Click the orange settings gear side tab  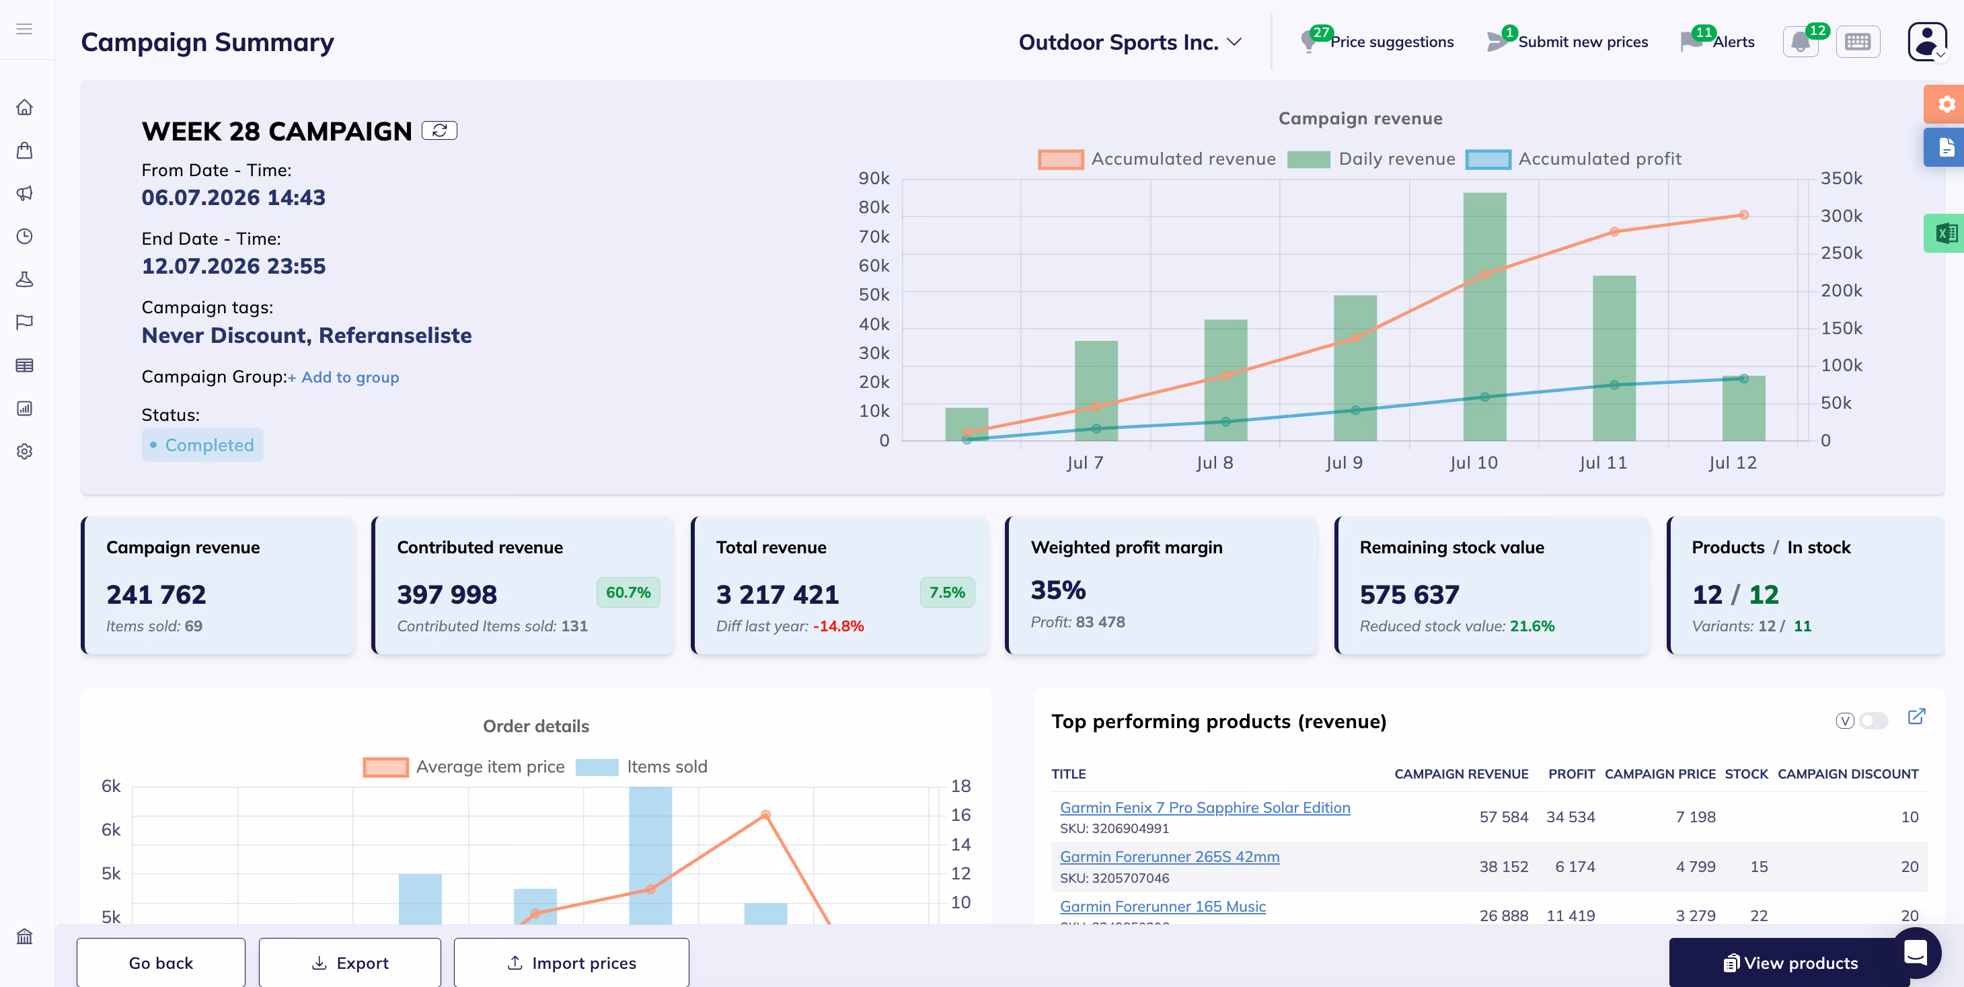(x=1945, y=104)
